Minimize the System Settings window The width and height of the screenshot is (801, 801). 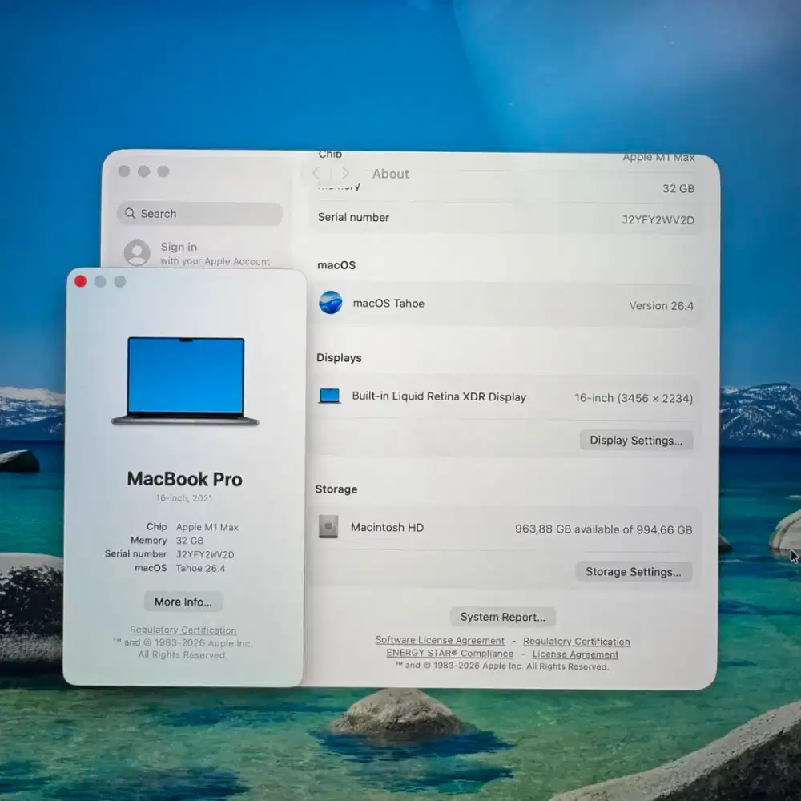click(144, 171)
